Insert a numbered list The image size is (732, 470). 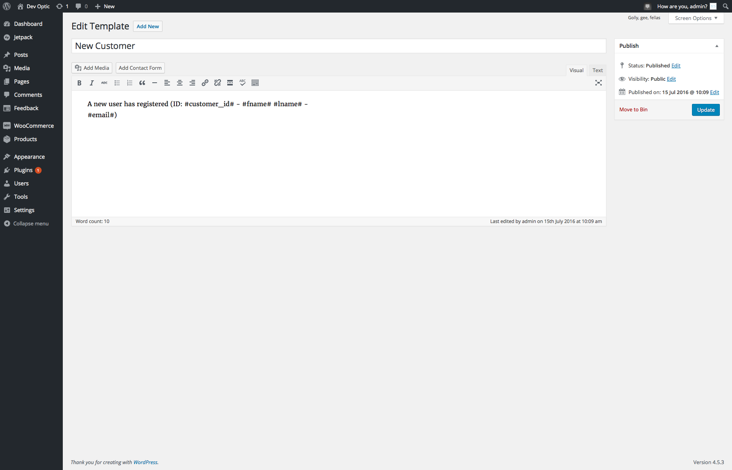click(130, 83)
